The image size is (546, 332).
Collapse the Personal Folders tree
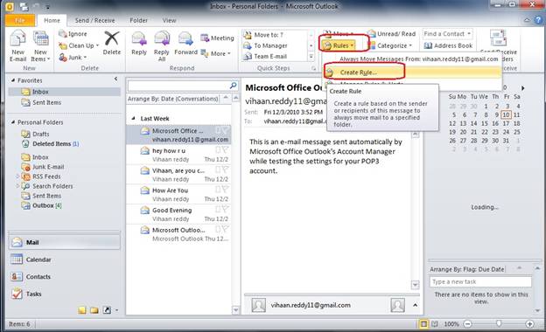point(13,122)
